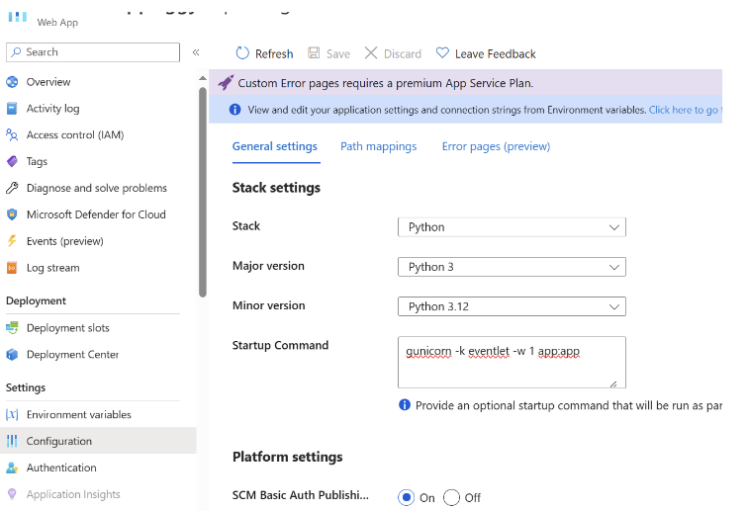Image resolution: width=747 pixels, height=511 pixels.
Task: Click the info icon below Startup Command
Action: [x=405, y=405]
